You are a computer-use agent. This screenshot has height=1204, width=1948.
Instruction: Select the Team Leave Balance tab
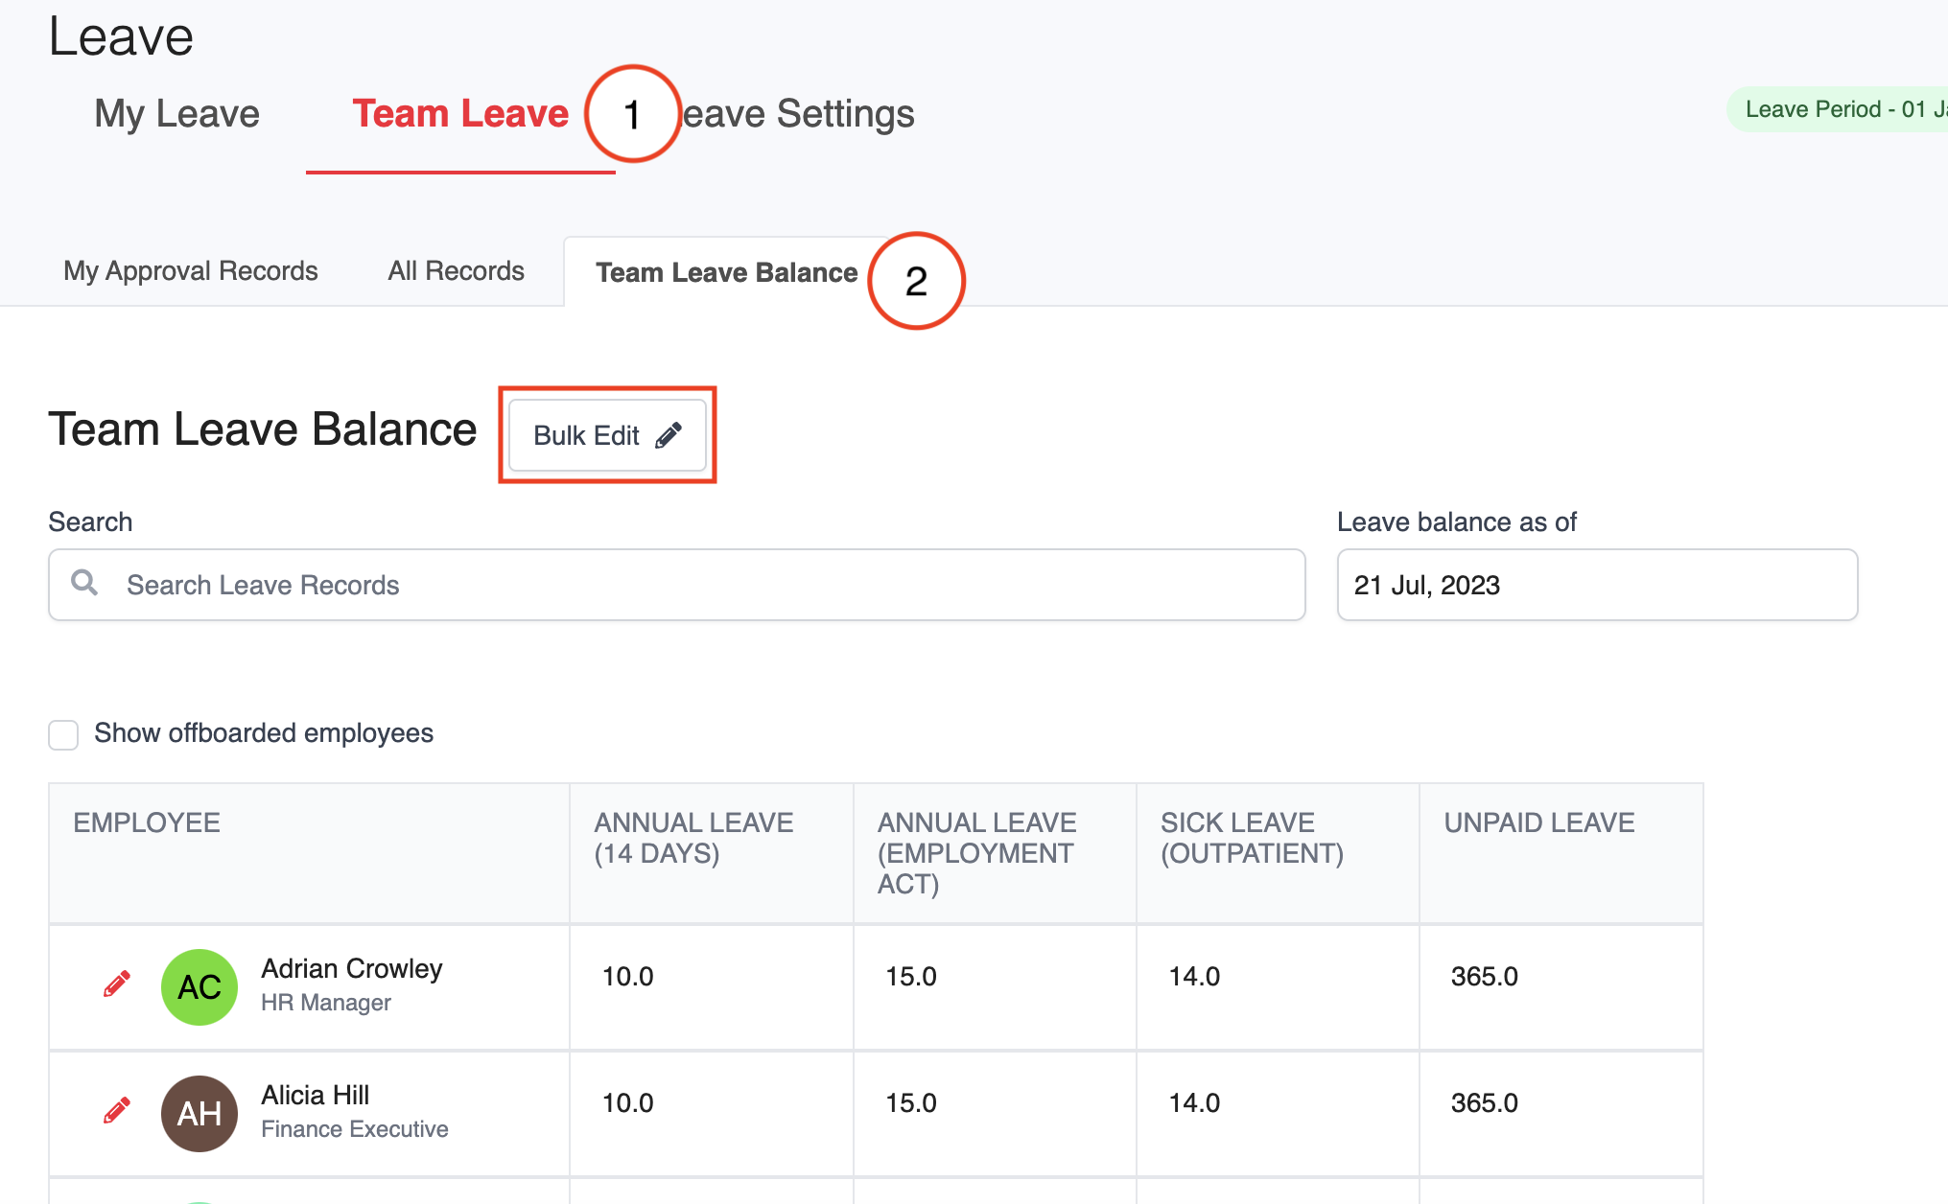point(726,273)
